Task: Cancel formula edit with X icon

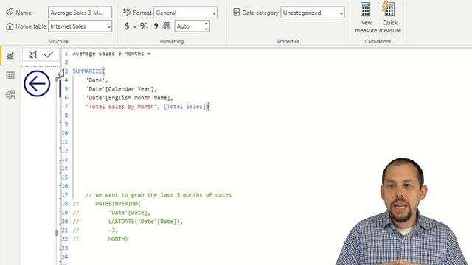Action: click(32, 54)
